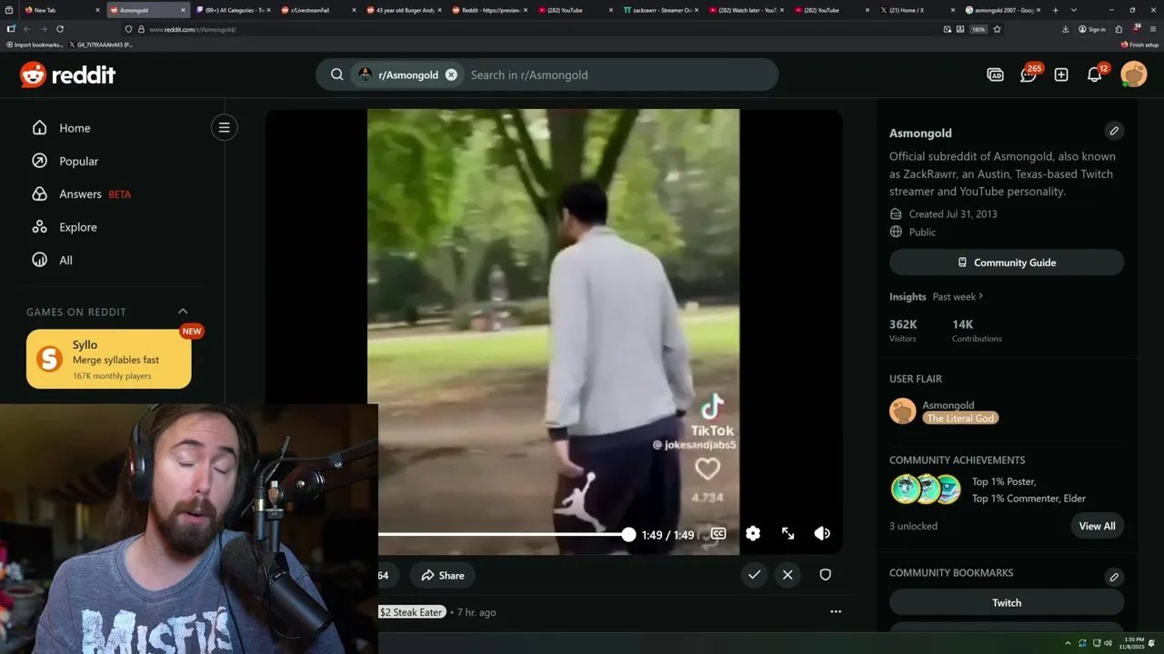Open mod shield actions on the post
The image size is (1164, 654).
[x=825, y=575]
